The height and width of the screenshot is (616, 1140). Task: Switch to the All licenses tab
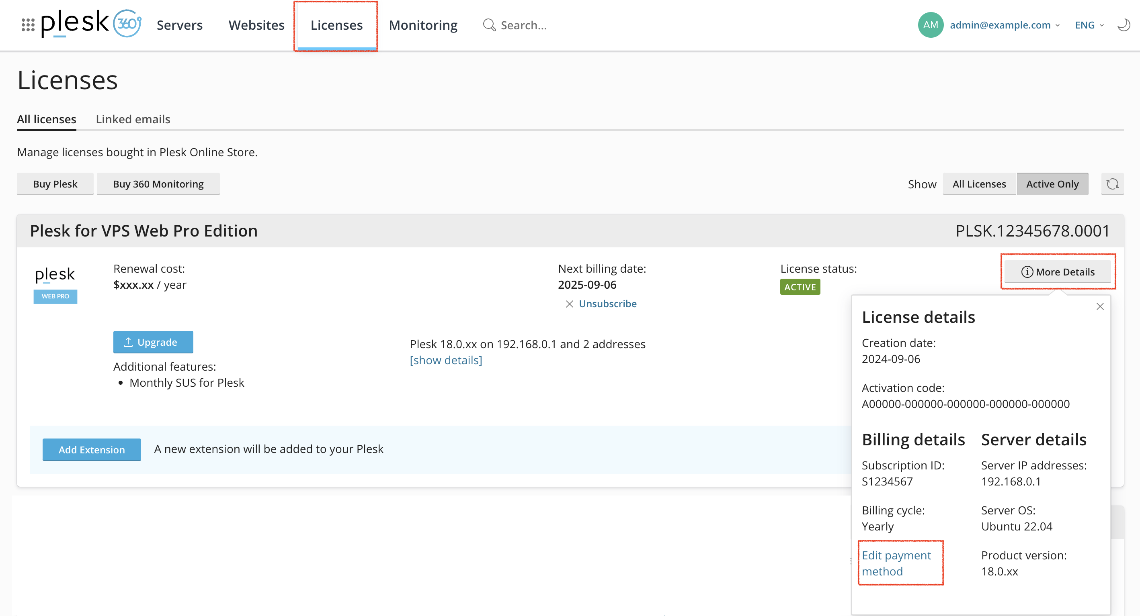click(x=47, y=119)
